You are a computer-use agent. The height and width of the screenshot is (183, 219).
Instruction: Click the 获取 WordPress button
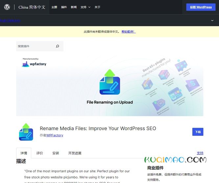tap(201, 7)
